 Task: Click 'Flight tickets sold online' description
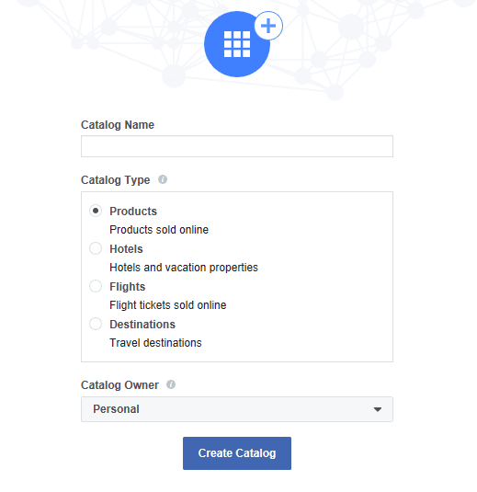tap(168, 305)
